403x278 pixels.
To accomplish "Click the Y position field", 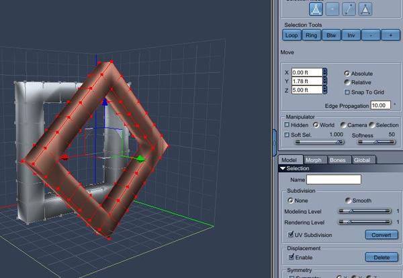I will 307,81.
